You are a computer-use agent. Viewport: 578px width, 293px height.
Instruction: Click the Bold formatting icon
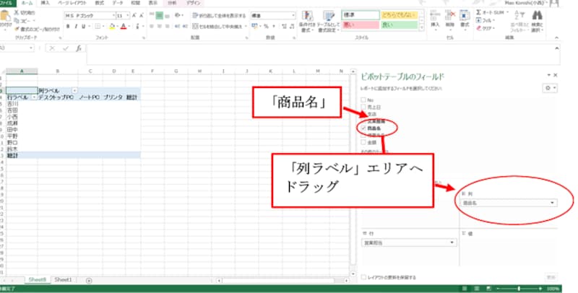(67, 27)
